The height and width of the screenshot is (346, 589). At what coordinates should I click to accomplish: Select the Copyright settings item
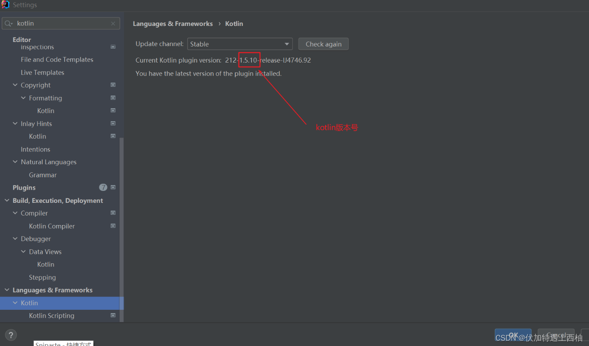(x=36, y=85)
